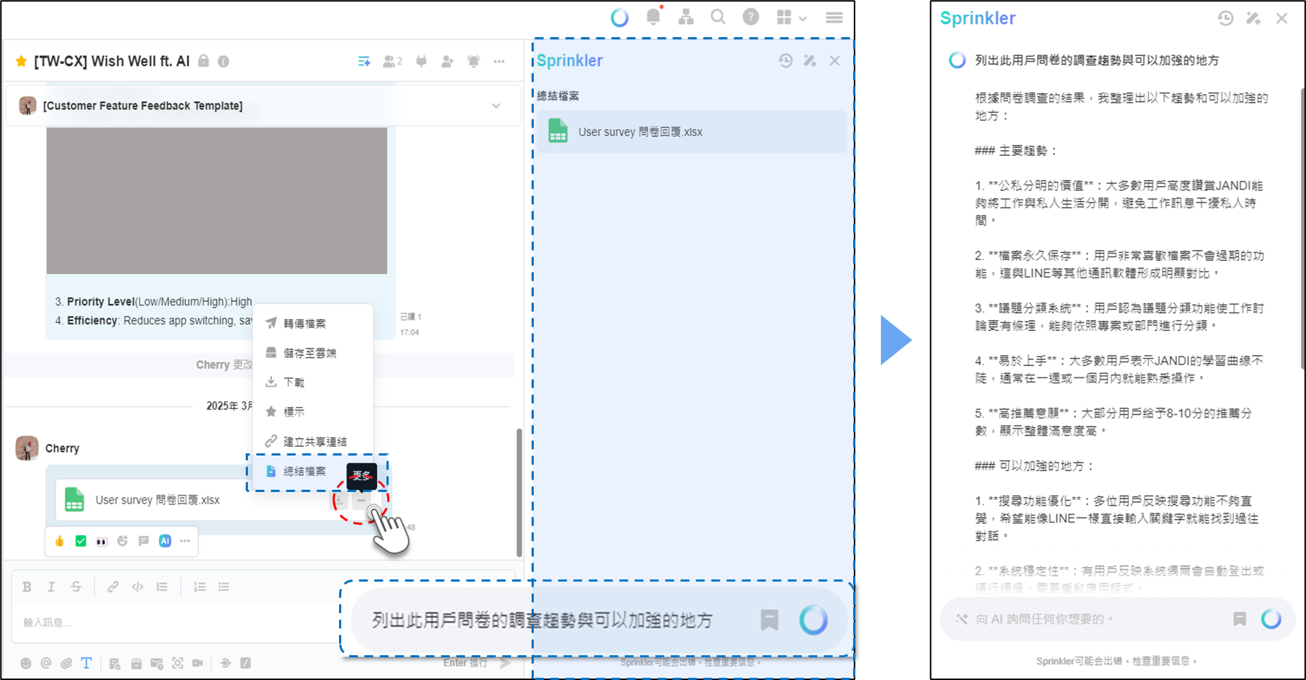This screenshot has height=680, width=1306.
Task: Send the message with the arrow button
Action: tap(505, 663)
